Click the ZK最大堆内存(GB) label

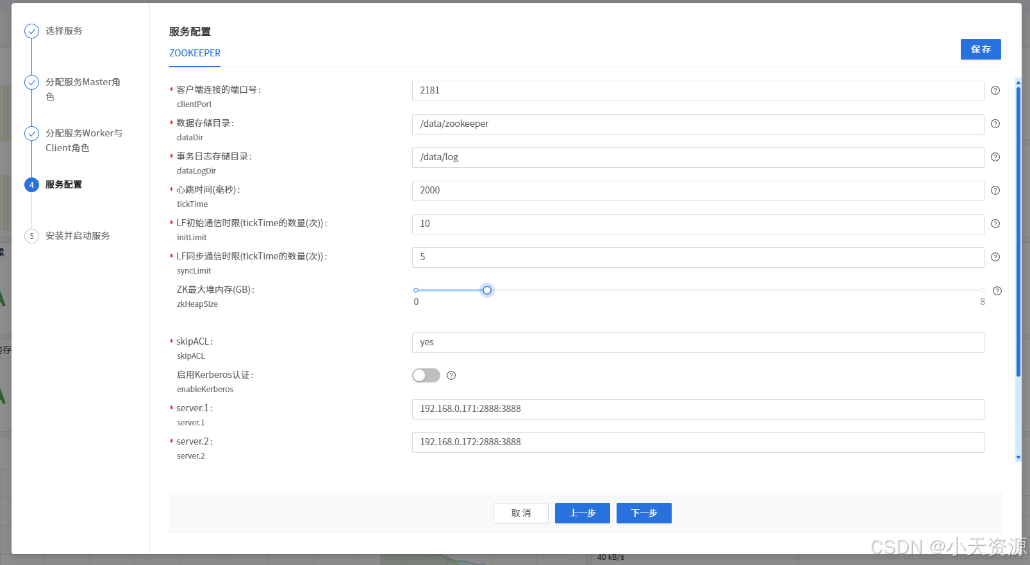pos(215,290)
